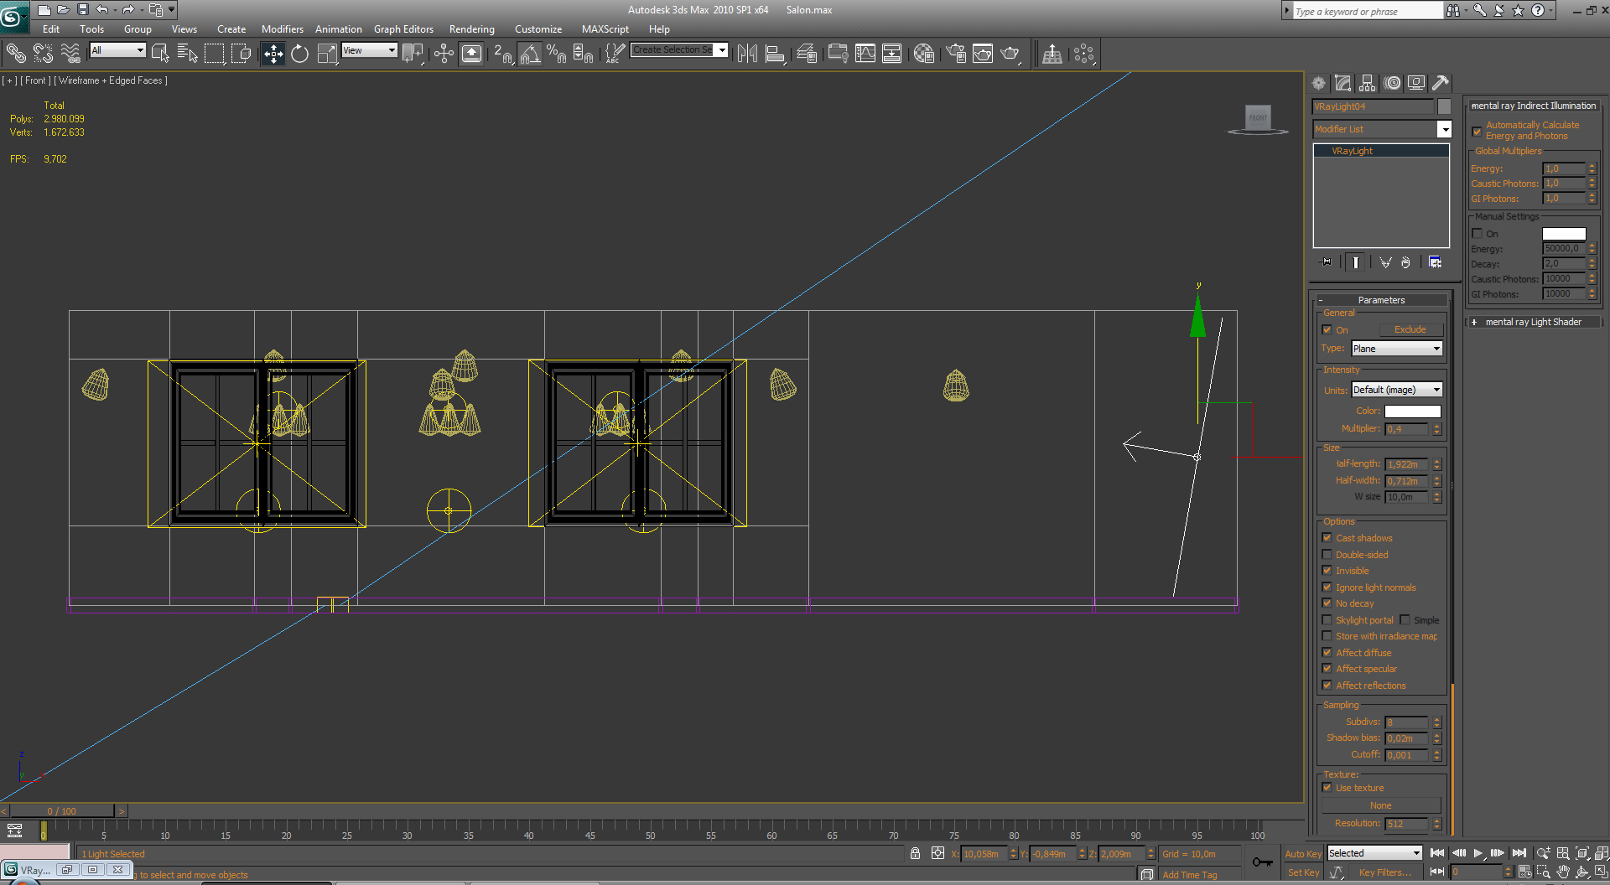Toggle Select and Manipulate tool
Viewport: 1610px width, 885px height.
(x=444, y=54)
